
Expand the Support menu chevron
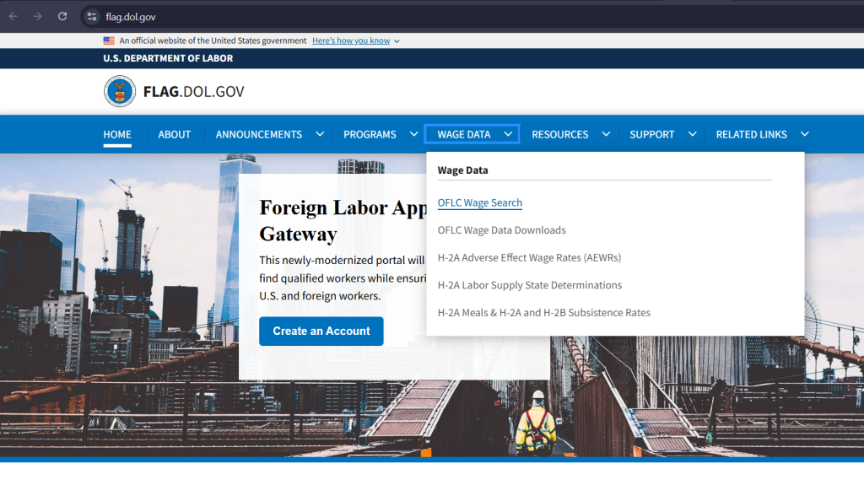tap(692, 134)
